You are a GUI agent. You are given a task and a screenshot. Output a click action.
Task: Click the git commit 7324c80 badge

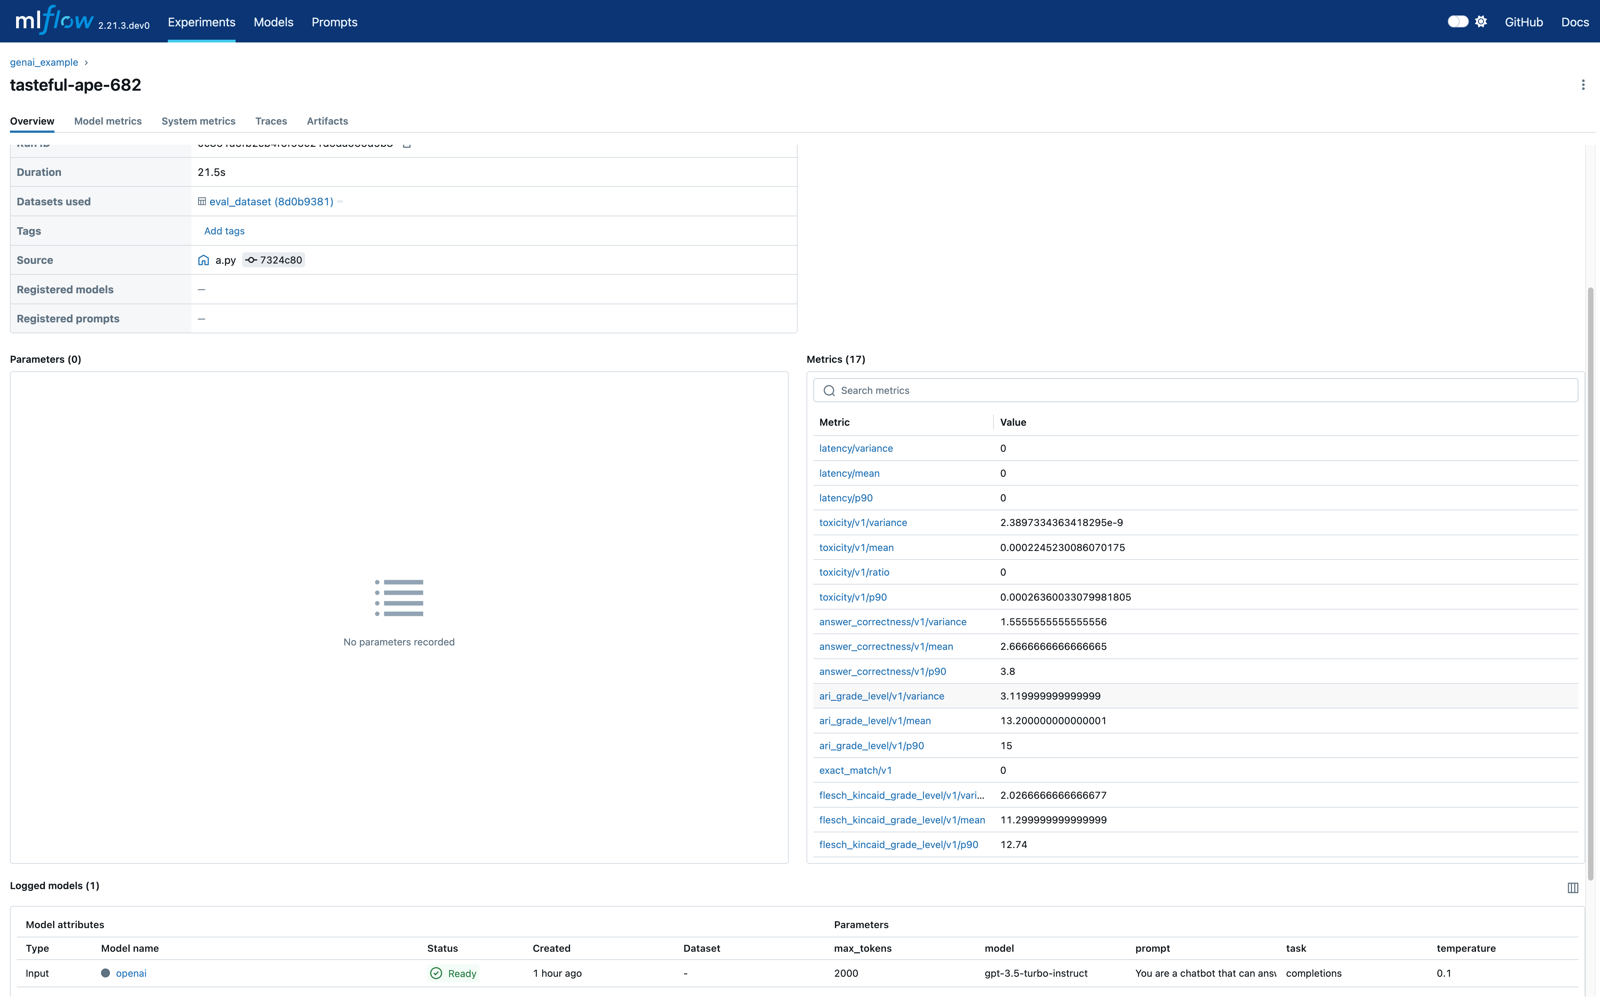click(x=274, y=260)
